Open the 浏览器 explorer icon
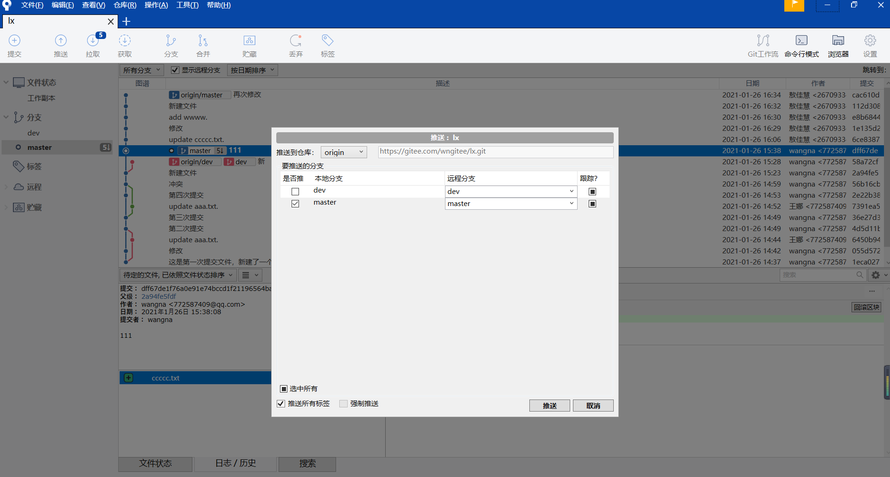Image resolution: width=890 pixels, height=477 pixels. 838,40
